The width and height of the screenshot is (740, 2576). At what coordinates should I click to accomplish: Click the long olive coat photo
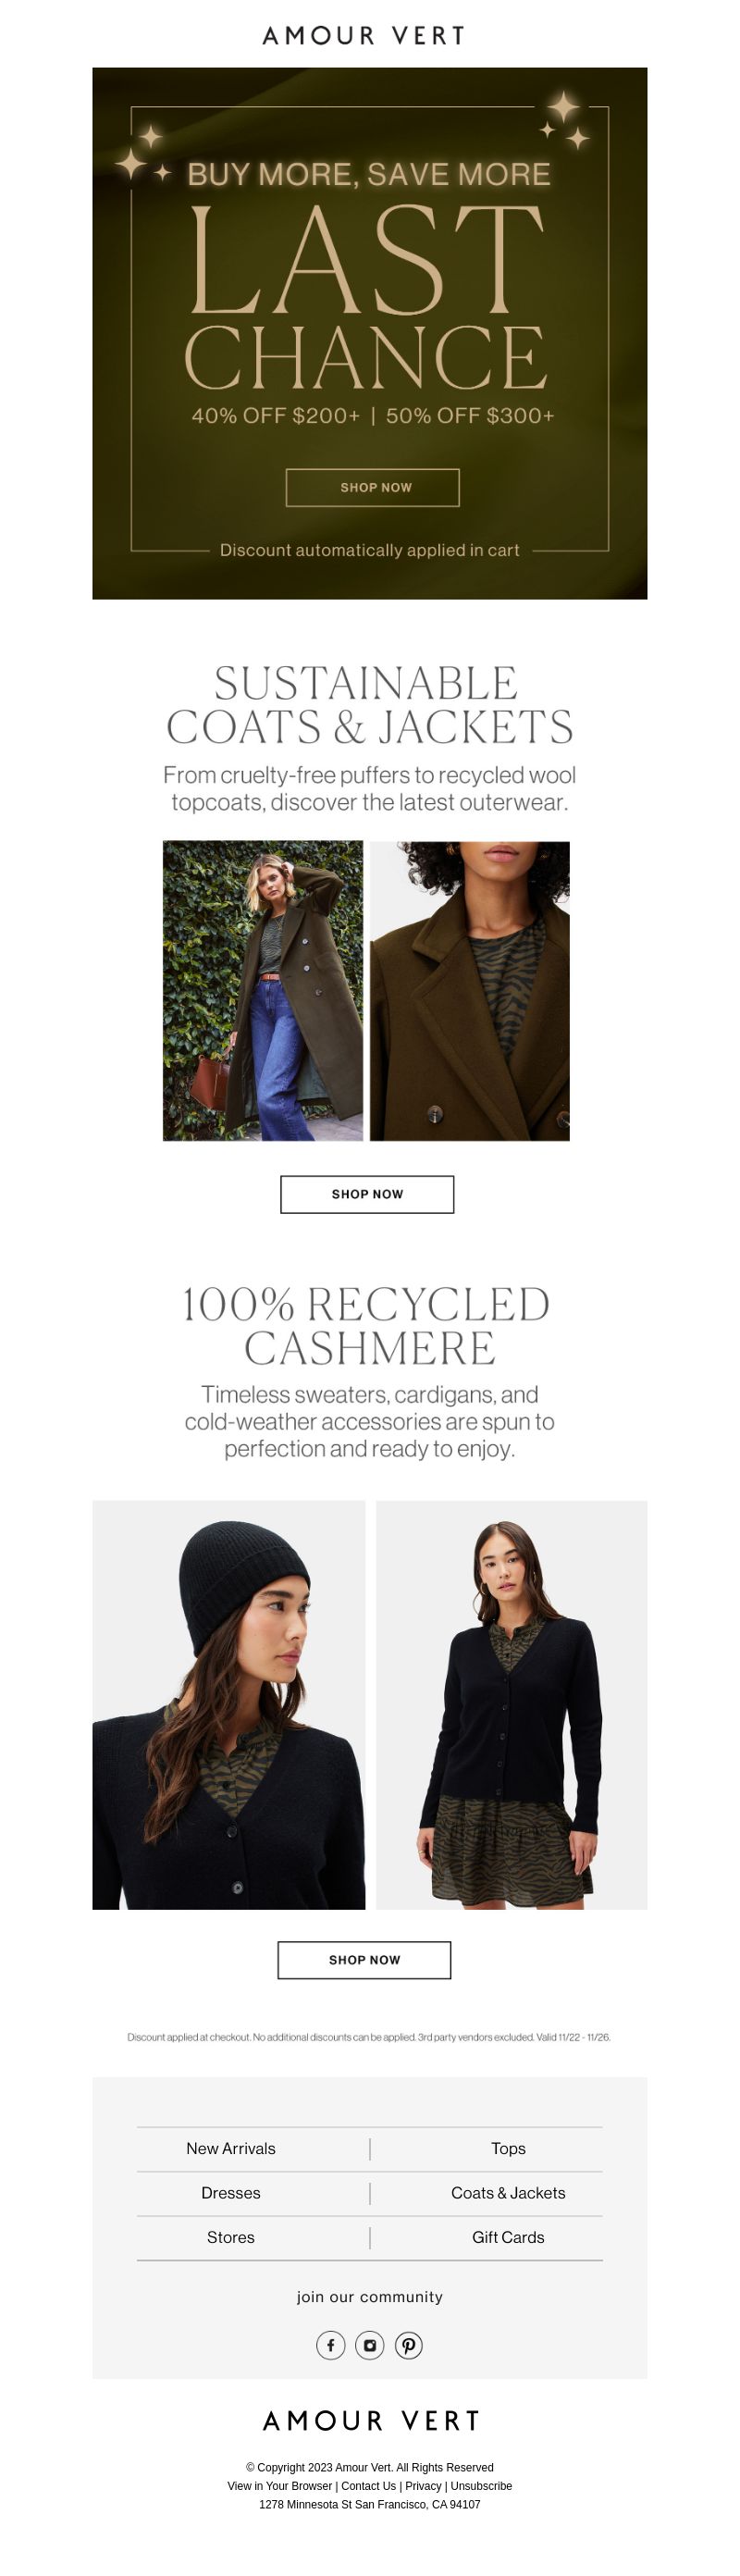263,991
